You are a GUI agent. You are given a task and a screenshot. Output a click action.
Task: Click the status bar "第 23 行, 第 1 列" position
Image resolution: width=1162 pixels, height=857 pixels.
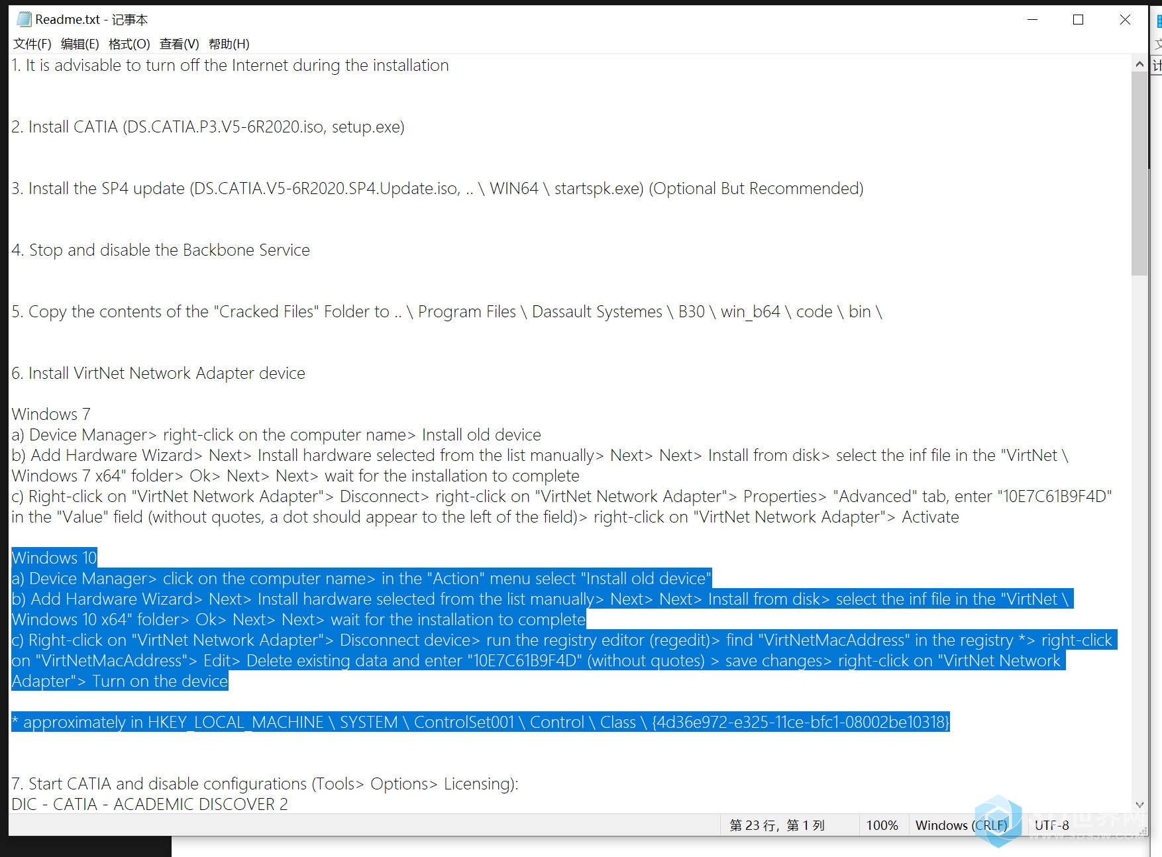777,825
